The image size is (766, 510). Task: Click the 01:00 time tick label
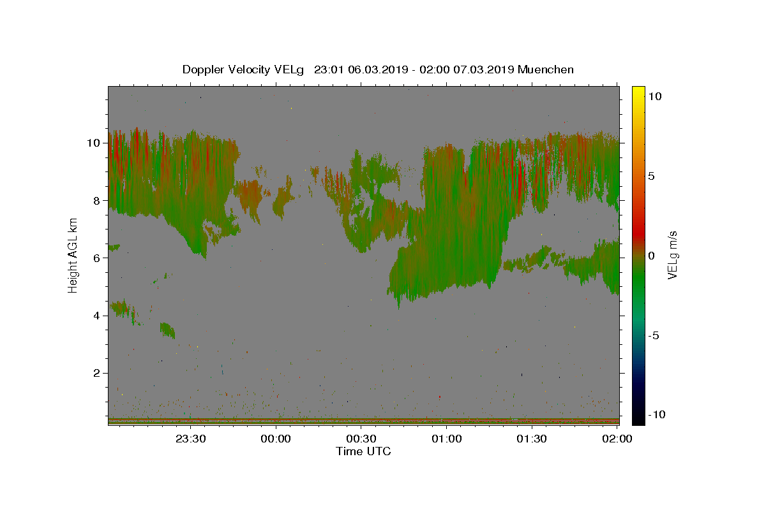pyautogui.click(x=447, y=439)
